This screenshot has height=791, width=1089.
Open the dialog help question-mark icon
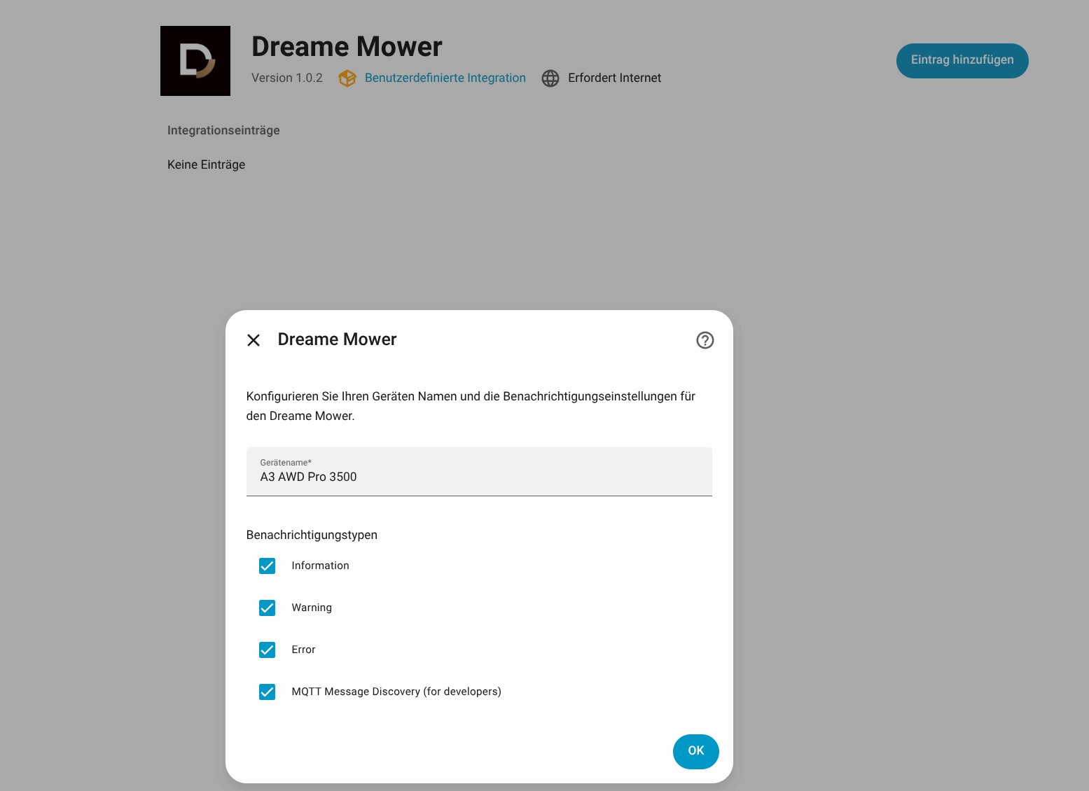[705, 340]
